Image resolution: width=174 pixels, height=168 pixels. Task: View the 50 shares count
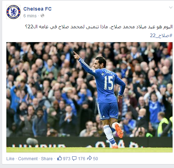click(x=95, y=159)
